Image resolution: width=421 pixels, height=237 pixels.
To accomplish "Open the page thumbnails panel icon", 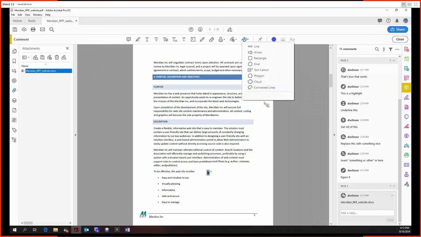I will tap(14, 51).
